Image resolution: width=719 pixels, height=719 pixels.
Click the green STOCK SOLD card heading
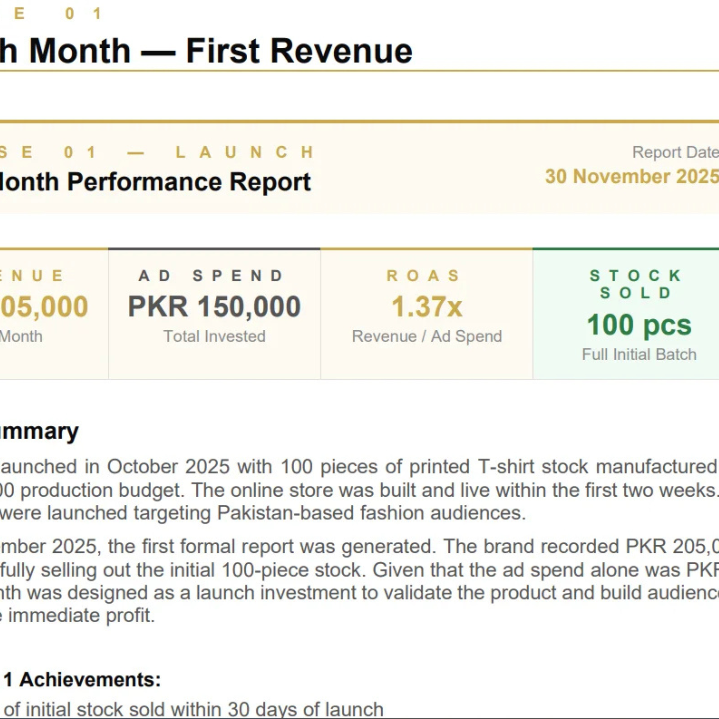[636, 284]
